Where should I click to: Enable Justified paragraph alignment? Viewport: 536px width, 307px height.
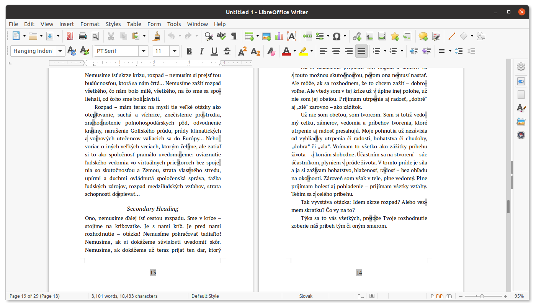coord(361,51)
